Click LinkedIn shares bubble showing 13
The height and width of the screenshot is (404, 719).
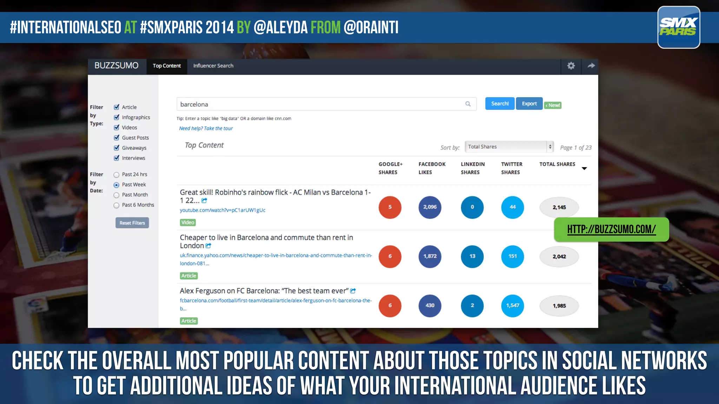click(x=472, y=256)
